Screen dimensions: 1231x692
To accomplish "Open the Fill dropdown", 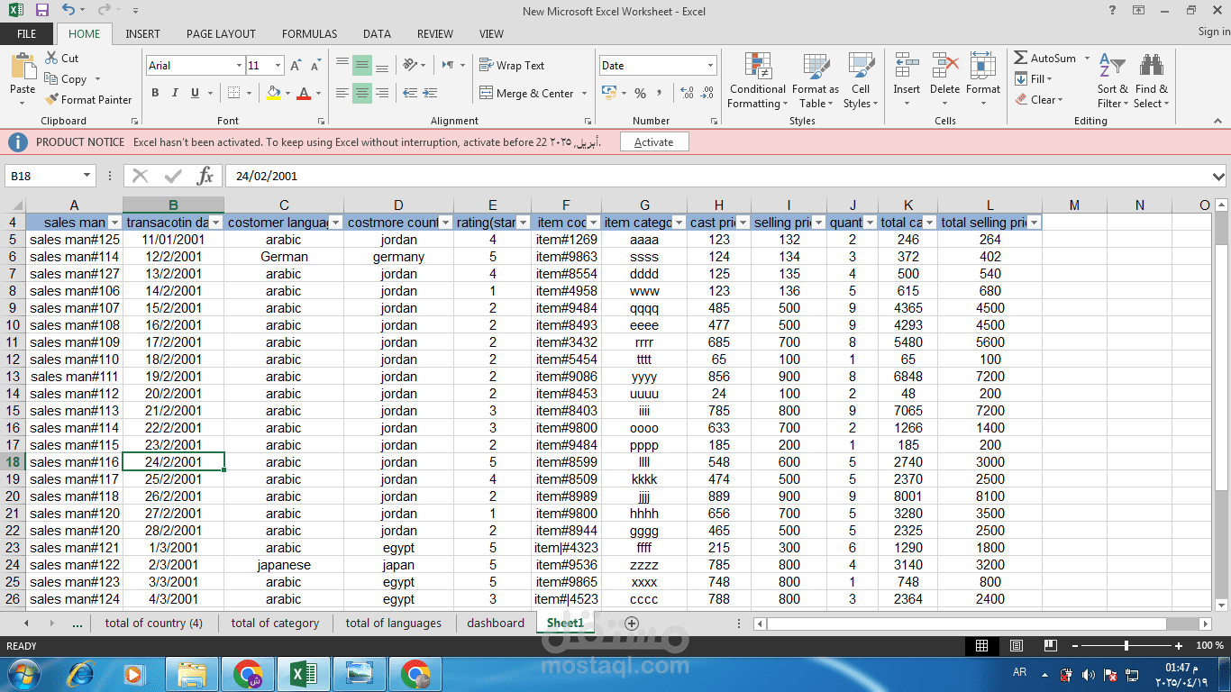I will point(1033,79).
